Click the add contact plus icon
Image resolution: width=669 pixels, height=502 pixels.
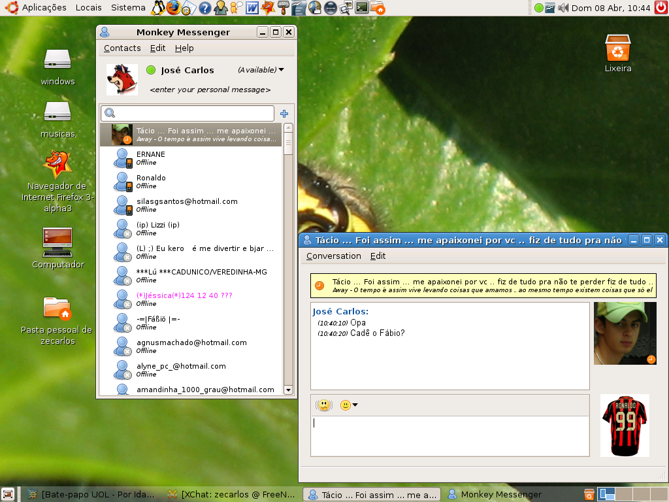(x=284, y=114)
